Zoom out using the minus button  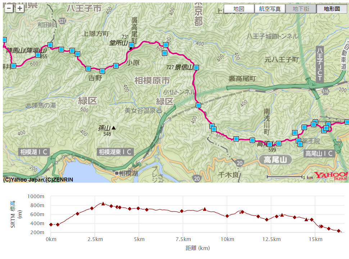9,8
